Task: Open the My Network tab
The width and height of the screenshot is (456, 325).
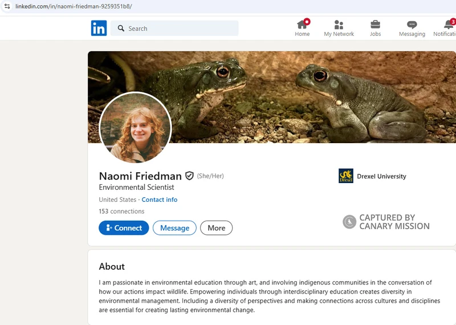Action: click(339, 28)
